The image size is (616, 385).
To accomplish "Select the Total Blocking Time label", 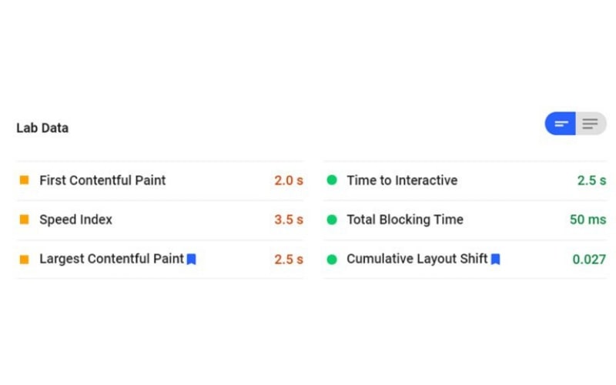I will coord(404,219).
